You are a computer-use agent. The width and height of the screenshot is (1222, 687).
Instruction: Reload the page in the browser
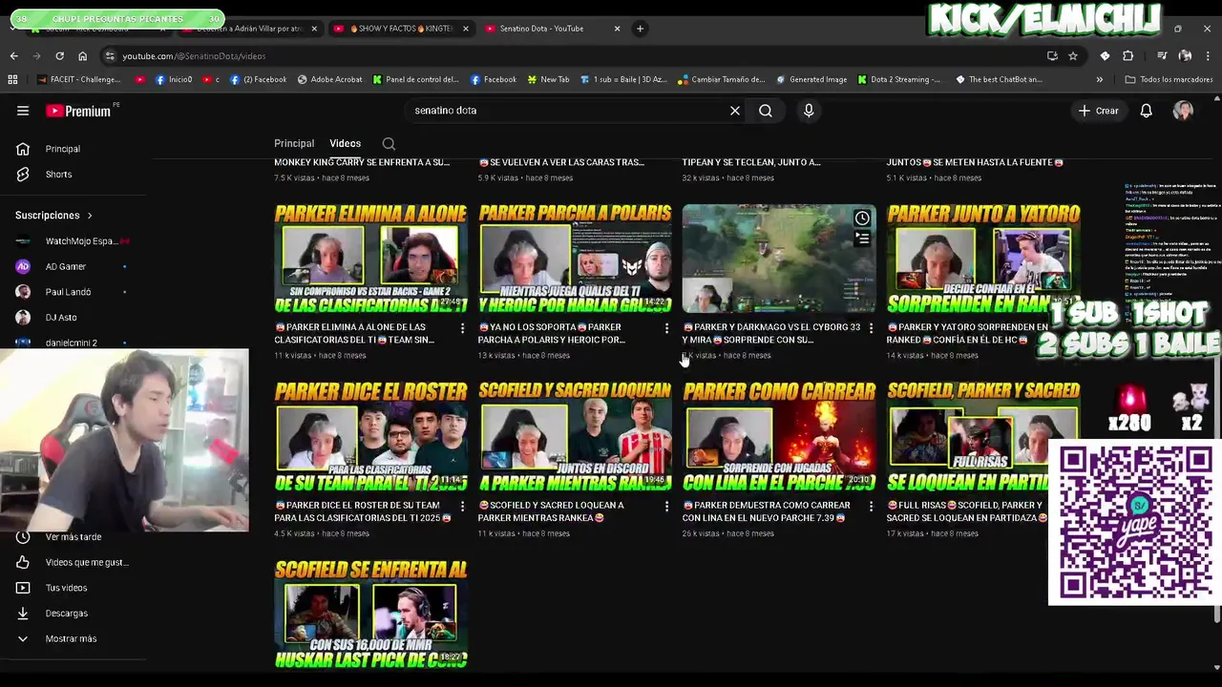59,56
